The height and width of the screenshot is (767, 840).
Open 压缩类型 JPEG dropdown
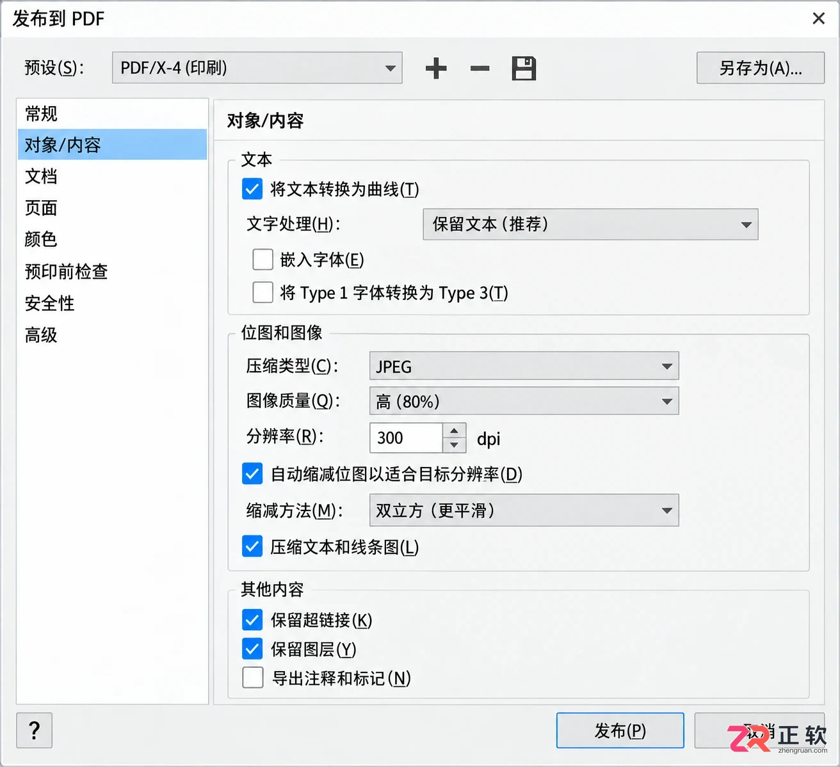point(524,367)
